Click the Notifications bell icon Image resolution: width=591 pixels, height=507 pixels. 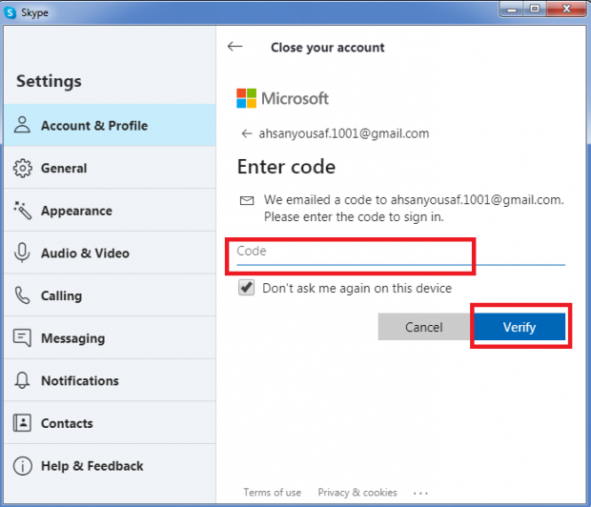(22, 380)
